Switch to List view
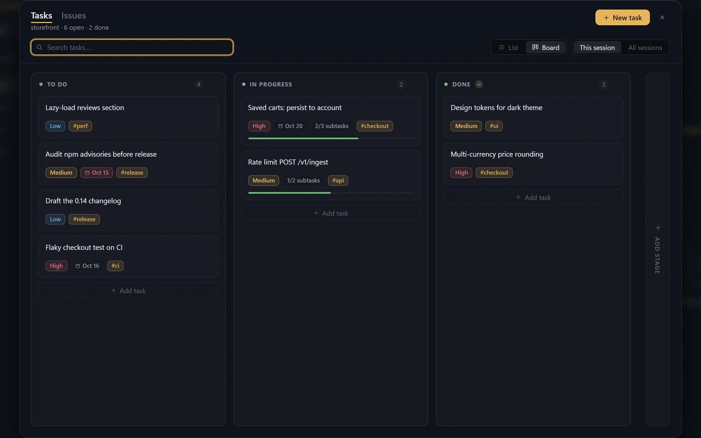Viewport: 701px width, 438px height. [x=508, y=47]
